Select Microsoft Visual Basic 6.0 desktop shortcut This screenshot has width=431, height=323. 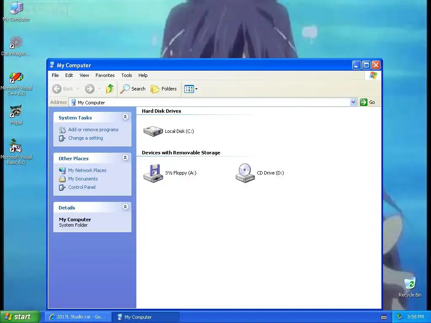[16, 152]
